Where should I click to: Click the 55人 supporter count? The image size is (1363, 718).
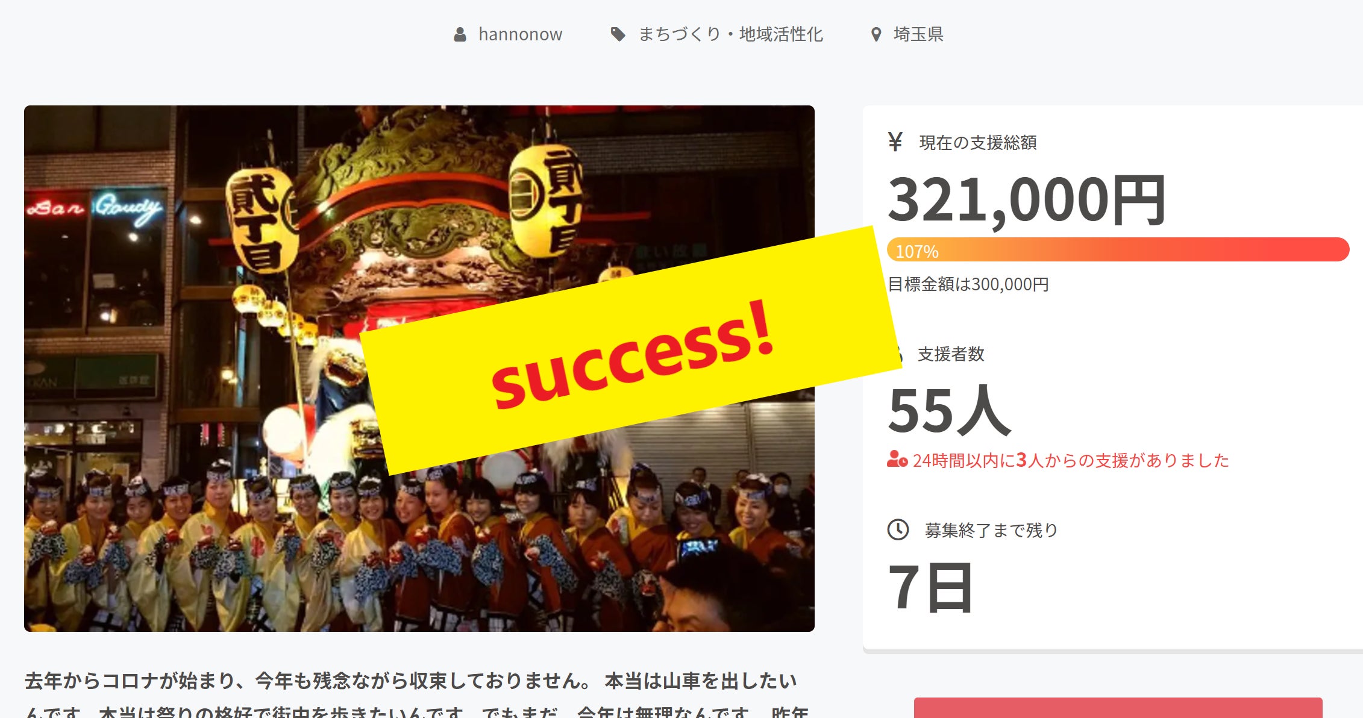(949, 411)
